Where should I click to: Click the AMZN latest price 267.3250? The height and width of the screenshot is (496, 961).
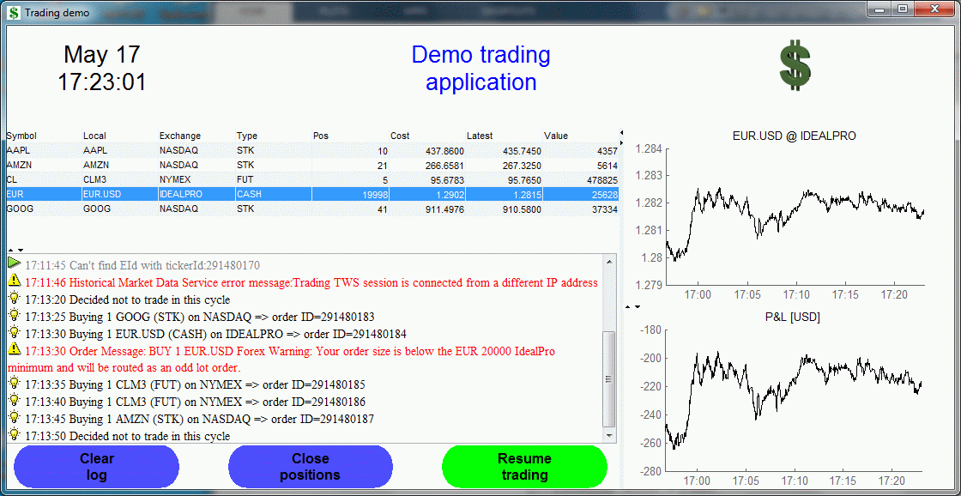(505, 165)
